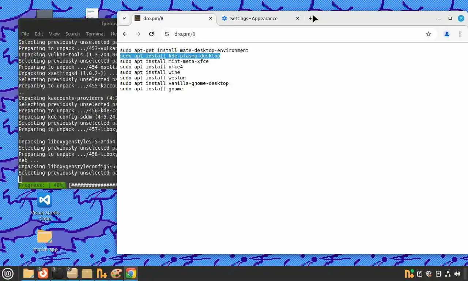This screenshot has width=468, height=281.
Task: Bookmark this page with the star
Action: tap(429, 34)
